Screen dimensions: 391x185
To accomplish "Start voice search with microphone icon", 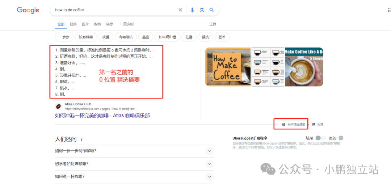I will [192, 10].
